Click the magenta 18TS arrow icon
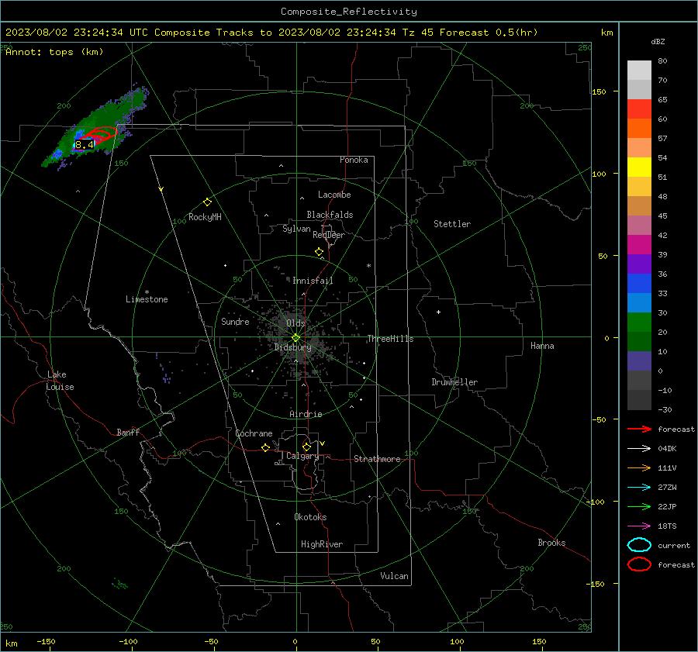This screenshot has height=652, width=698. (639, 526)
